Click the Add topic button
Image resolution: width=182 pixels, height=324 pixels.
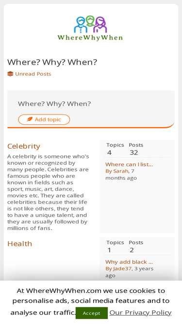(x=44, y=119)
